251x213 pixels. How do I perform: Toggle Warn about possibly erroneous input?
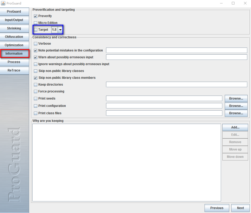tap(35, 57)
